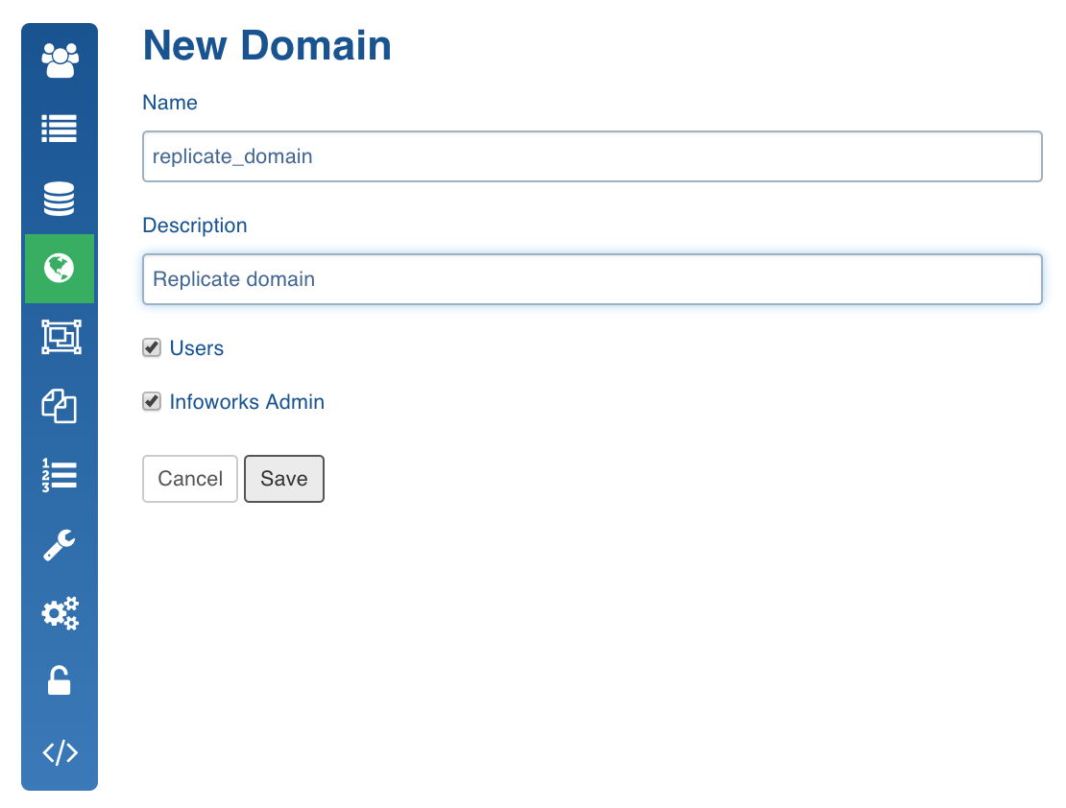The height and width of the screenshot is (808, 1066).
Task: Select the numbered list sidebar icon
Action: tap(60, 475)
